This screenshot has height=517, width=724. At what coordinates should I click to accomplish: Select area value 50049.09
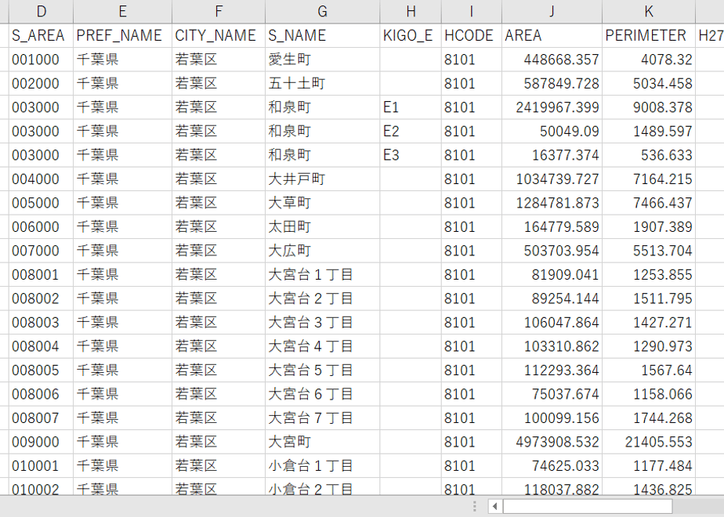[x=552, y=132]
